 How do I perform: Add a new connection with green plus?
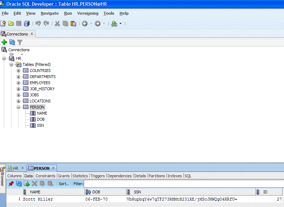click(x=4, y=42)
